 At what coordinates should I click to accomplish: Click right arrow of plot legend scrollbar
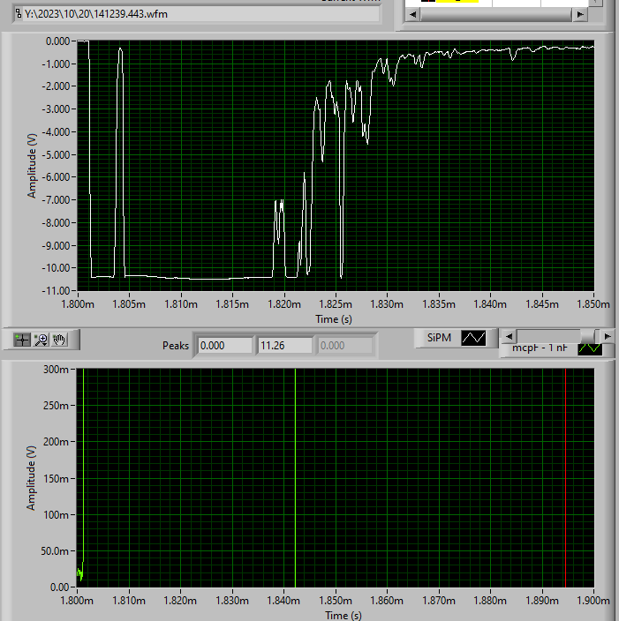608,337
